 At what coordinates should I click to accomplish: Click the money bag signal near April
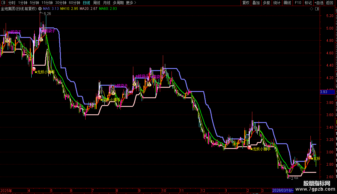coord(41,39)
